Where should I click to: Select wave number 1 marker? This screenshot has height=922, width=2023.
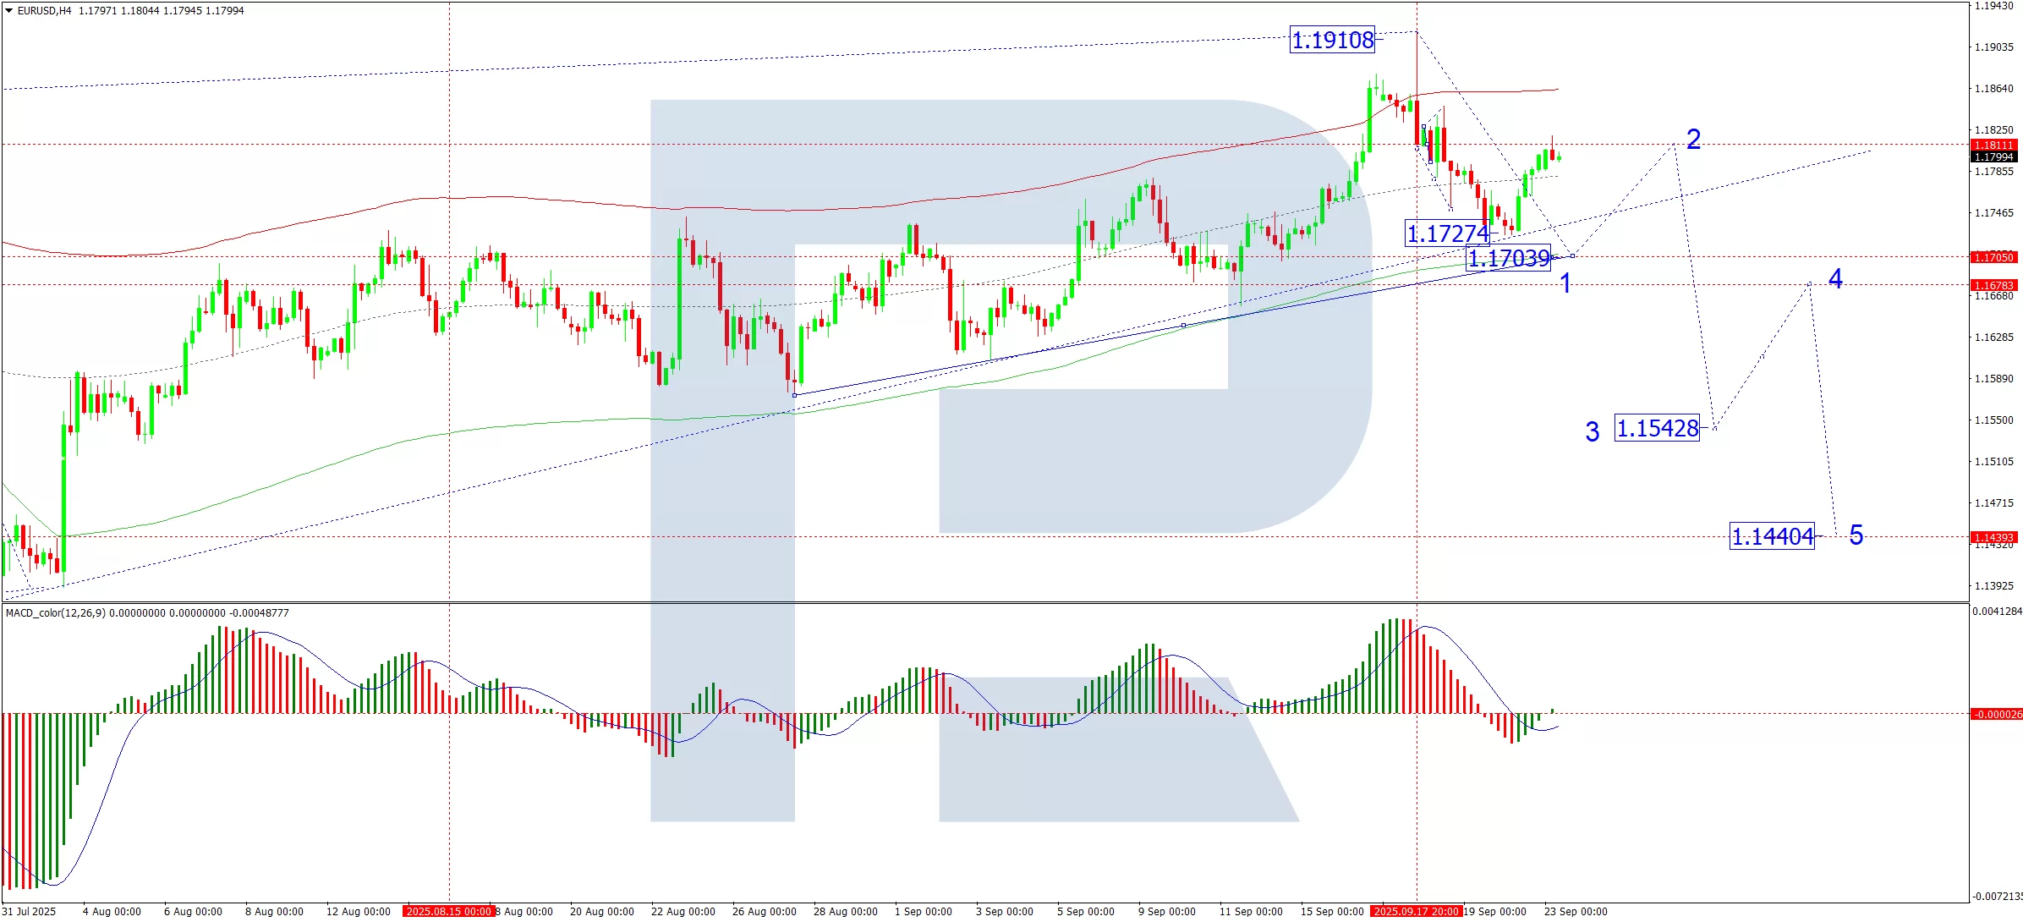click(x=1565, y=283)
